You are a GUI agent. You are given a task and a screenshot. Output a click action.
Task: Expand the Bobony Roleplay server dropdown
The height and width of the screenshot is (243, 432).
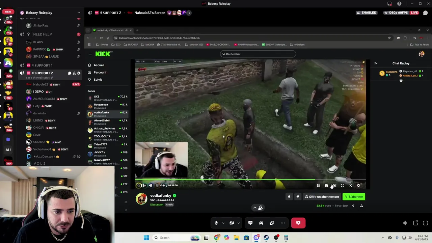click(x=79, y=13)
